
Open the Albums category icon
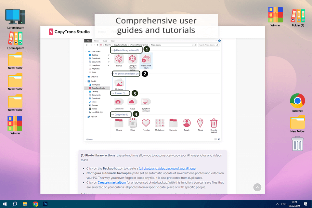pyautogui.click(x=119, y=123)
